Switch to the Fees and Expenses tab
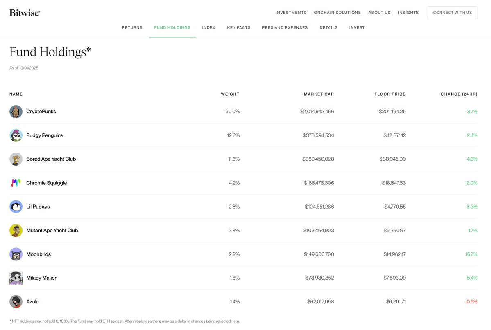The height and width of the screenshot is (330, 491). (x=285, y=28)
